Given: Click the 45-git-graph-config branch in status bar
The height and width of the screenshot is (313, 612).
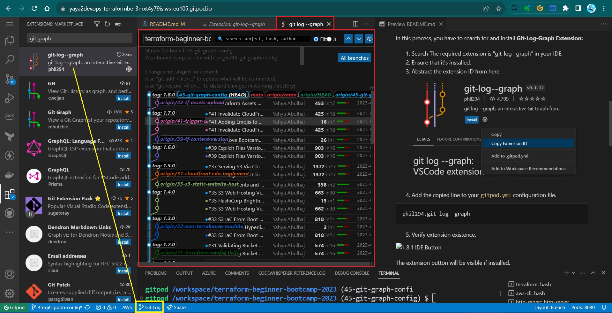Looking at the screenshot, I should tap(56, 307).
